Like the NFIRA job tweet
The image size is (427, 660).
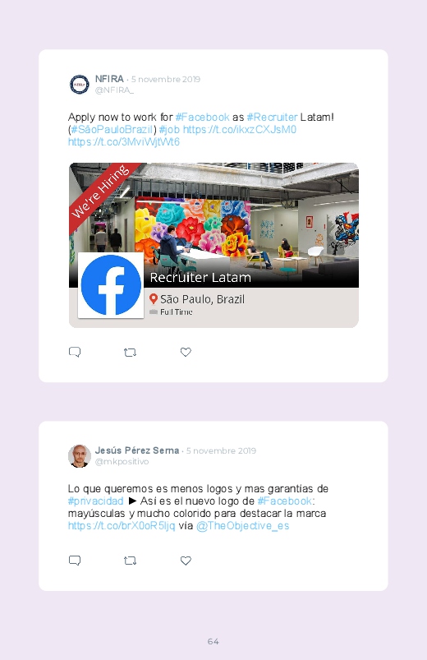click(186, 352)
